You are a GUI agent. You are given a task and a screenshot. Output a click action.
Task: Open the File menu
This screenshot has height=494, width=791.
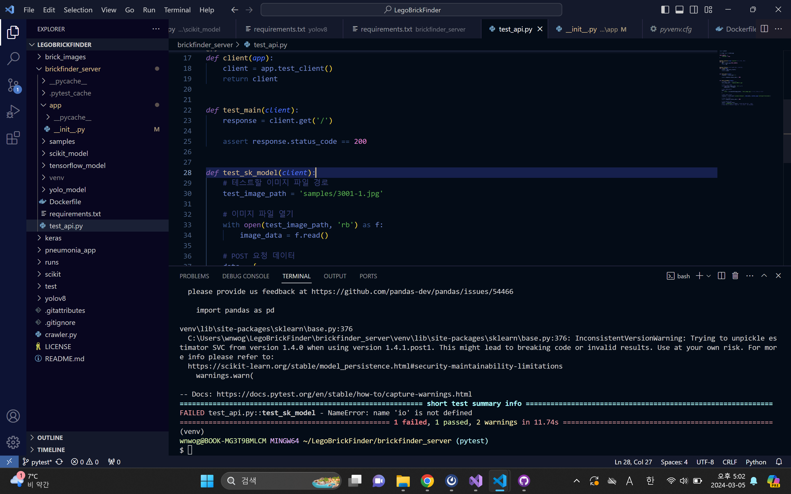click(x=29, y=10)
